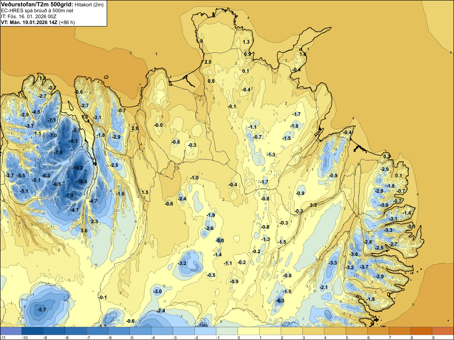Select the init time 'IT: Fös. 16. 01. 2026 00Z'
454x340 pixels.
[29, 16]
